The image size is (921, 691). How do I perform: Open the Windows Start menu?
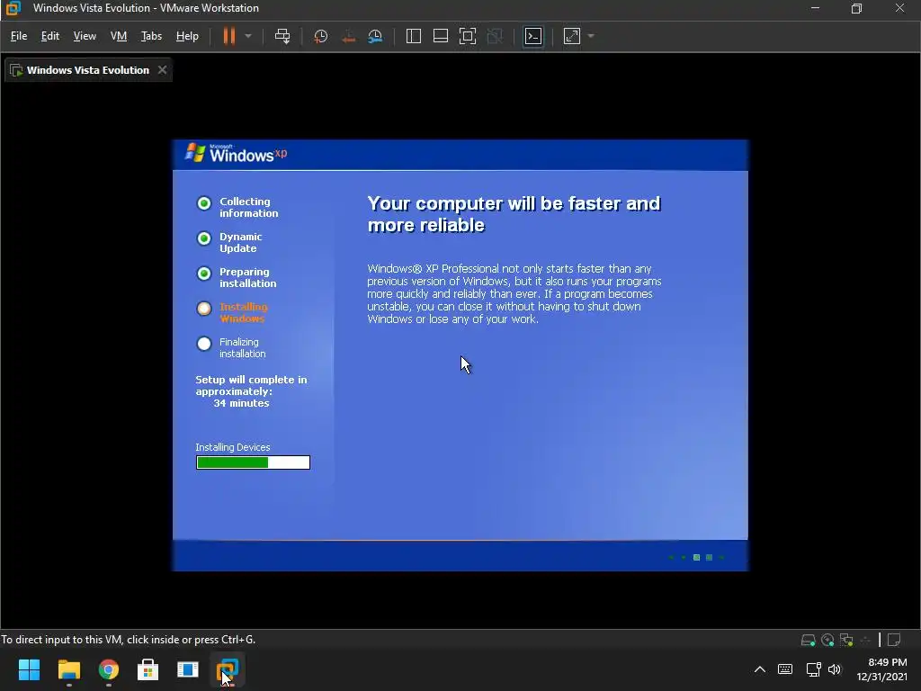click(29, 669)
